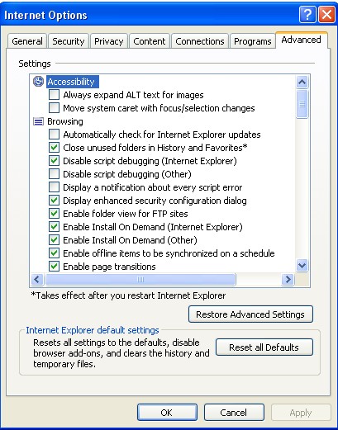Close the Internet Options dialog
This screenshot has width=338, height=430.
[326, 15]
